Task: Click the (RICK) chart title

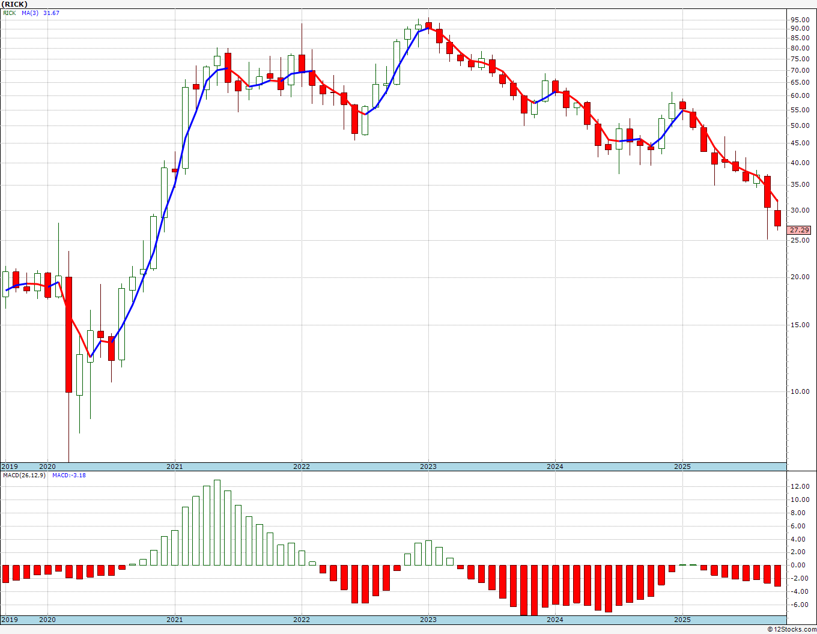Action: click(14, 4)
